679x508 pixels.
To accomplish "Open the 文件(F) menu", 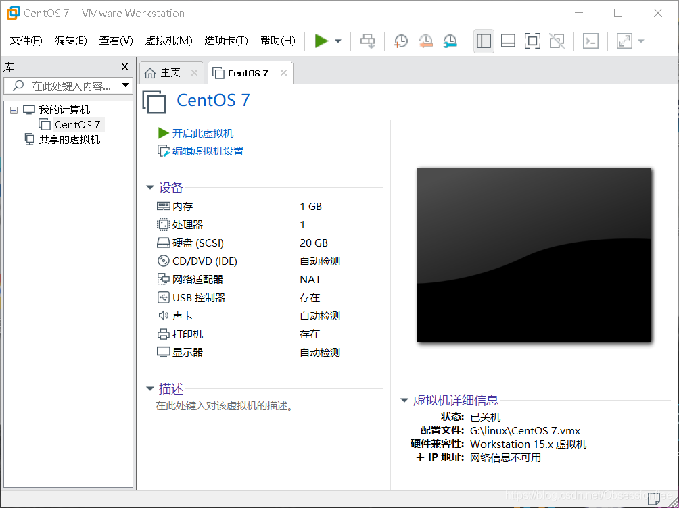I will coord(26,41).
